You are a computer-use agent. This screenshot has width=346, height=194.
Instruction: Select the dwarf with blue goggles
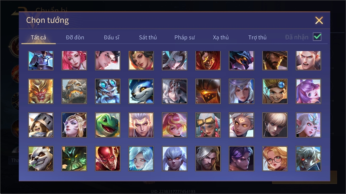108,91
